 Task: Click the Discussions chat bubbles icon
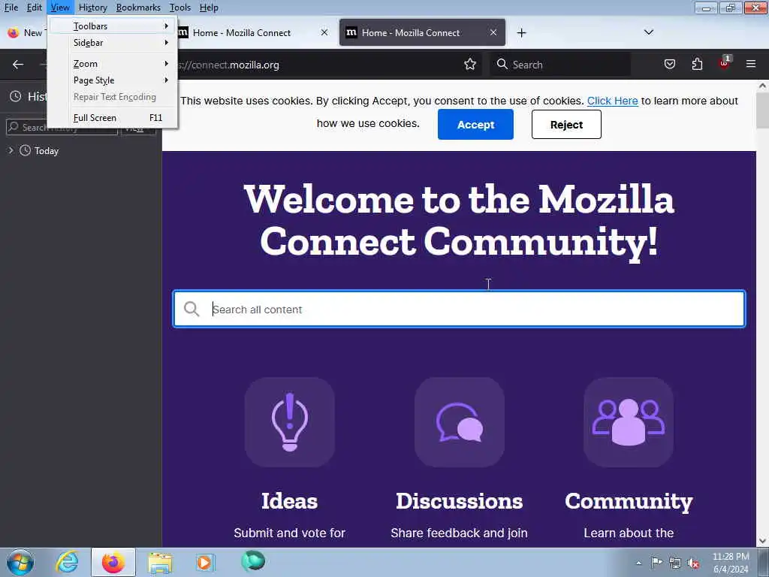[460, 422]
